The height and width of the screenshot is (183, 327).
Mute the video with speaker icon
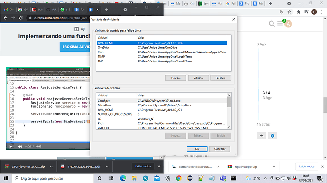pos(20,147)
